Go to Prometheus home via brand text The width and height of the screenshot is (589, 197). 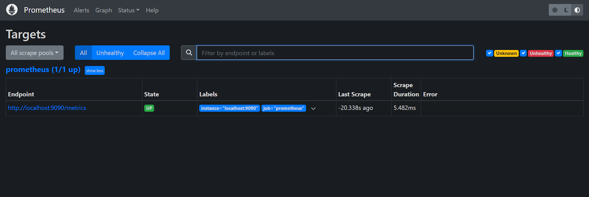pyautogui.click(x=44, y=10)
